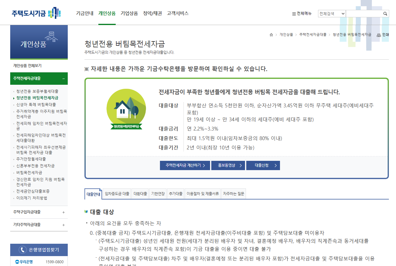Image resolution: width=396 pixels, height=266 pixels.
Task: Switch to the 추가대출 tab
Action: (176, 194)
